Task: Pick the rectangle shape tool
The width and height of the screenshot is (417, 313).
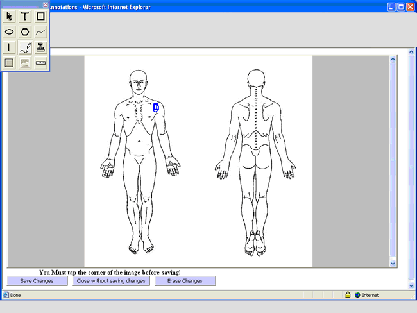Action: point(40,16)
